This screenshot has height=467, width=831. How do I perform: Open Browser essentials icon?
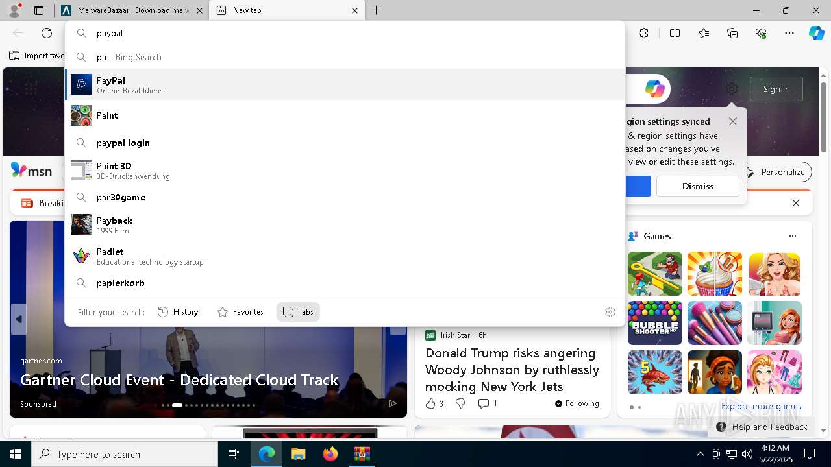pos(761,33)
